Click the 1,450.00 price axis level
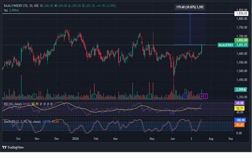 [x=242, y=80]
